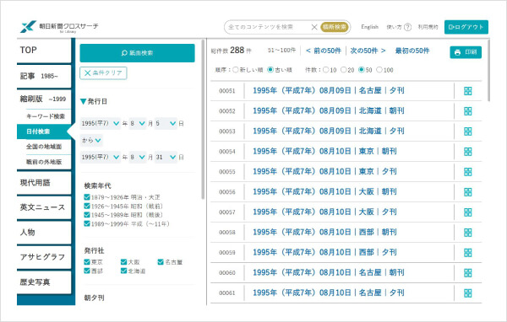507x322 pixels.
Task: Open the 使い方 help question mark icon
Action: pos(408,27)
